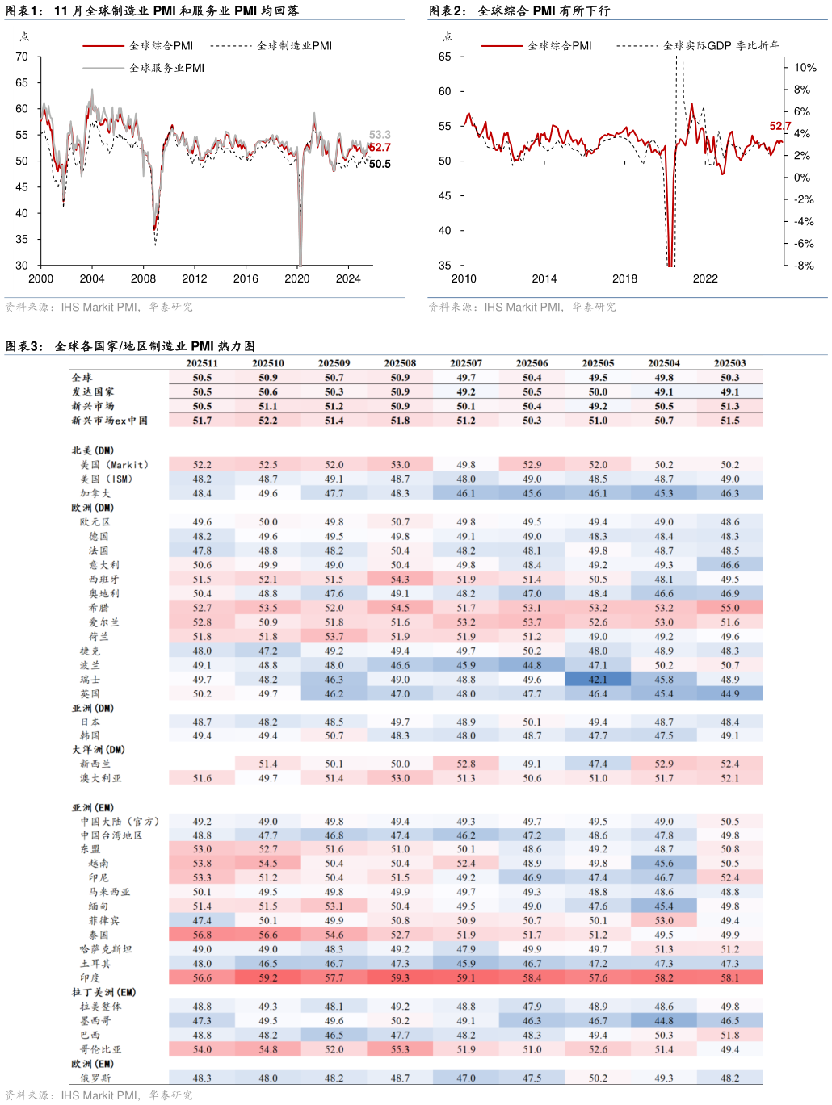This screenshot has height=1105, width=832.
Task: Click the '爱尔兰' row label
Action: (104, 622)
